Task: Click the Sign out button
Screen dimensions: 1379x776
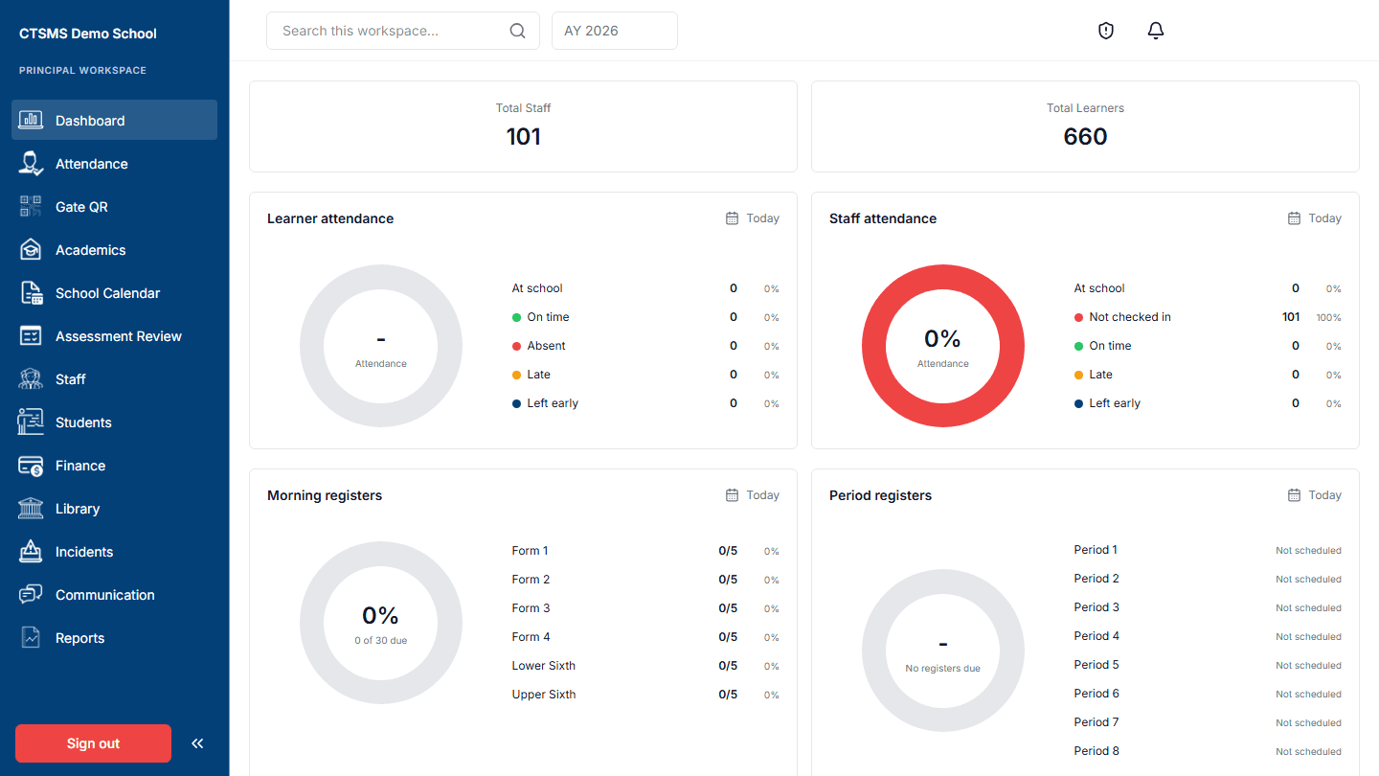Action: coord(93,743)
